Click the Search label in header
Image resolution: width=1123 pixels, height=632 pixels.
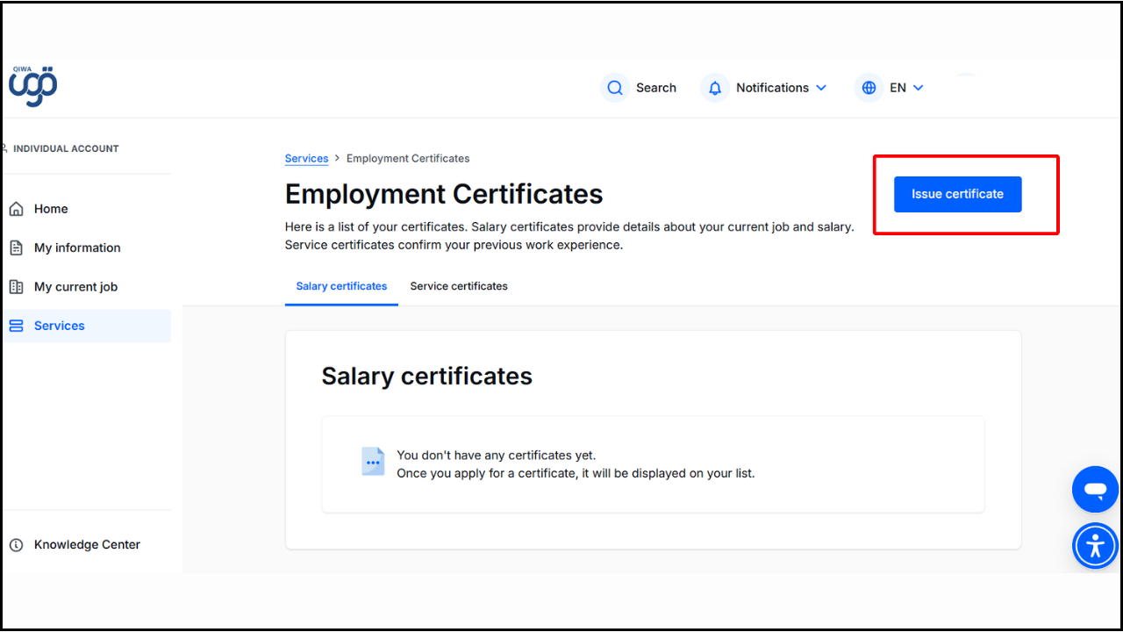coord(656,88)
